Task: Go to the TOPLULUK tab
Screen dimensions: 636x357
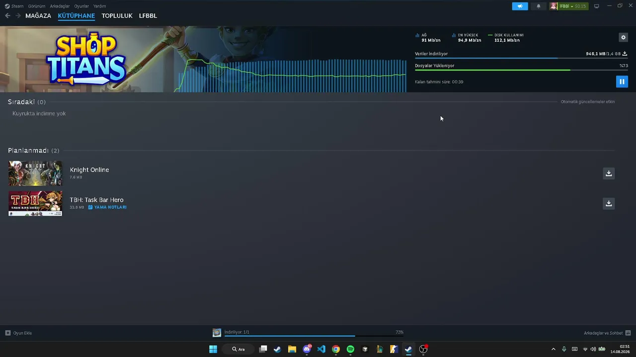Action: [x=117, y=16]
